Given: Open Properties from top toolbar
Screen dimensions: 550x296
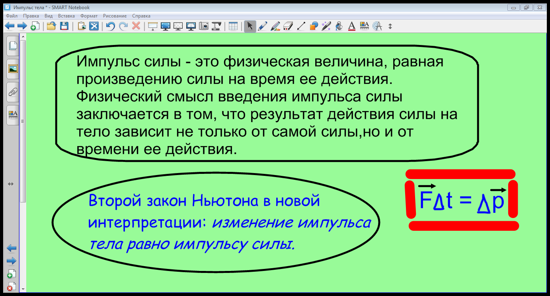Looking at the screenshot, I should pyautogui.click(x=364, y=26).
